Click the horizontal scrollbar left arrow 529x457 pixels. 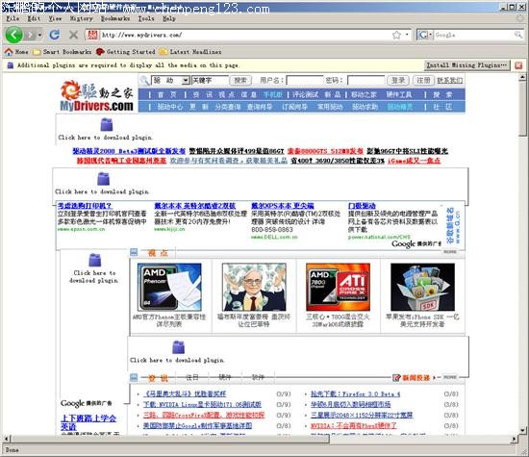(x=6, y=439)
